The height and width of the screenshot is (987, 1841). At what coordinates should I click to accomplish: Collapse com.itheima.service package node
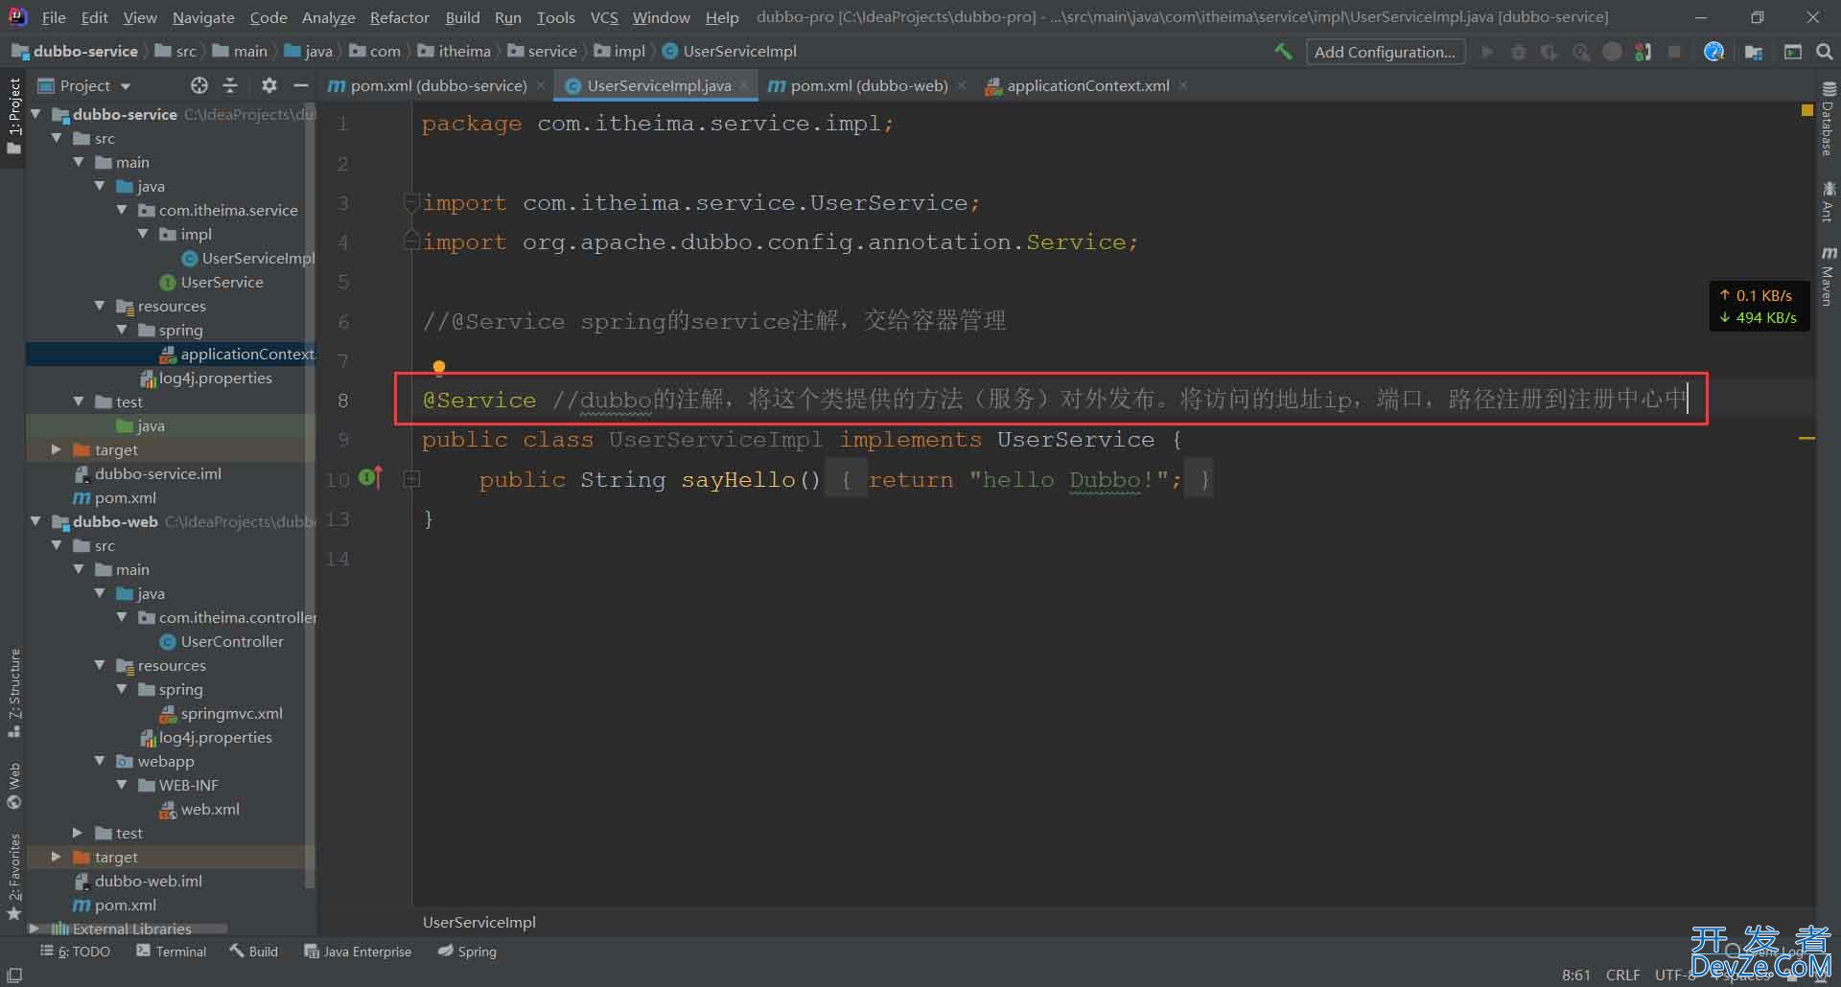click(x=122, y=210)
